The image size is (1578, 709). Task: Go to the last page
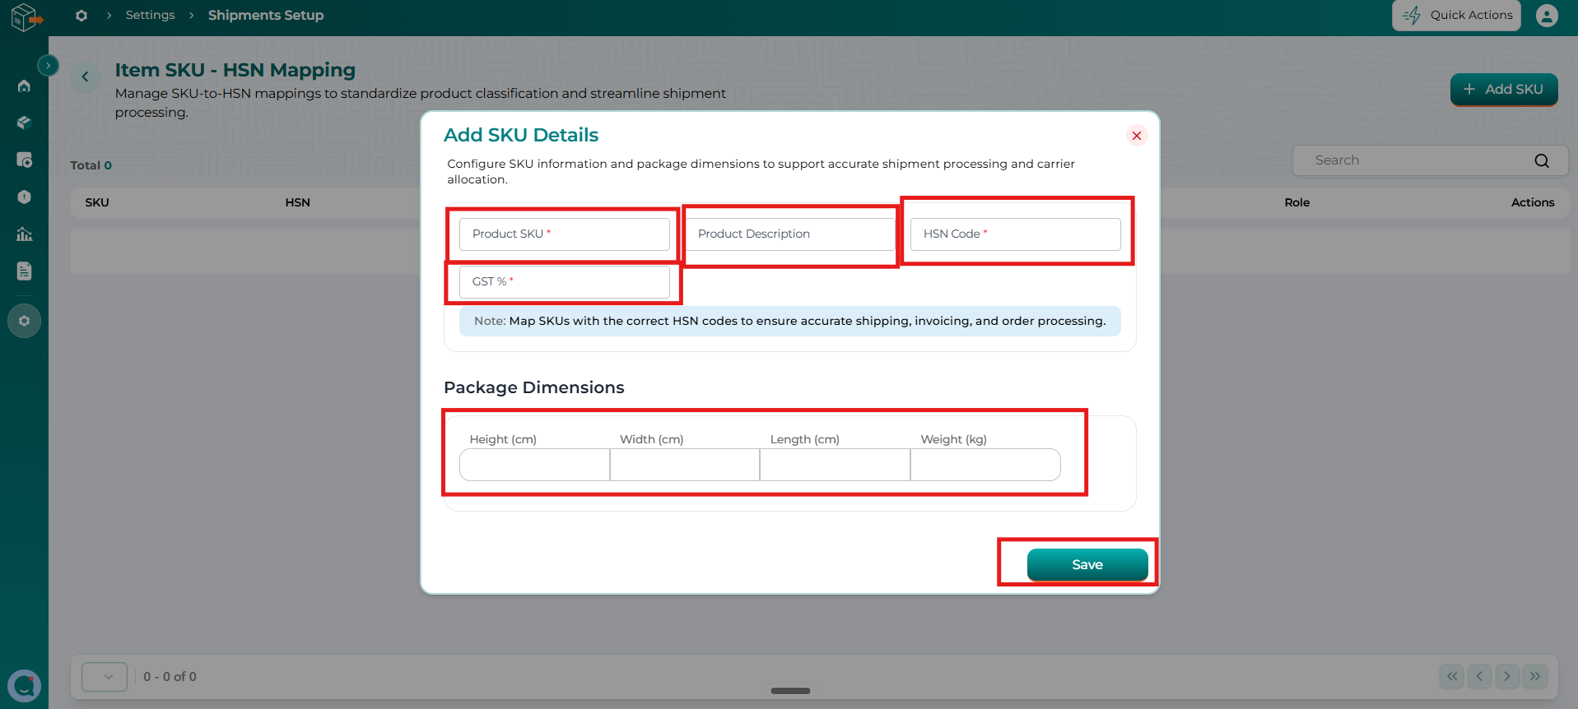1535,676
